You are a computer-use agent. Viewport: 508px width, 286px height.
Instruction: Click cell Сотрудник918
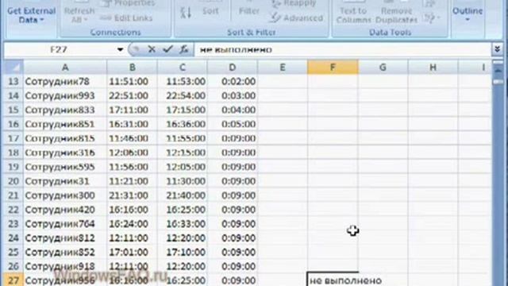point(65,266)
